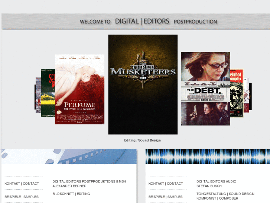Open The Three Musketeers 3D poster
The height and width of the screenshot is (203, 270).
pyautogui.click(x=143, y=85)
